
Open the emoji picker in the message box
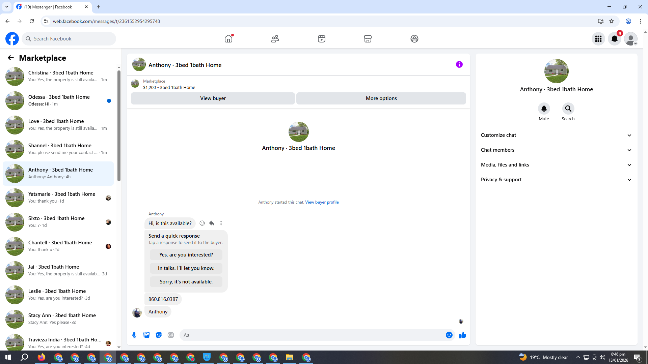(x=449, y=335)
